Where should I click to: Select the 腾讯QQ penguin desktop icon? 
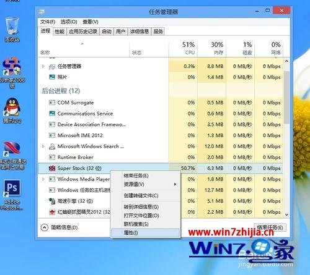[12, 110]
